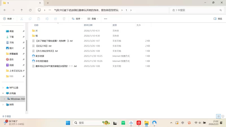The height and width of the screenshot is (127, 226).
Task: Toggle the 预览 preview pane
Action: (218, 19)
